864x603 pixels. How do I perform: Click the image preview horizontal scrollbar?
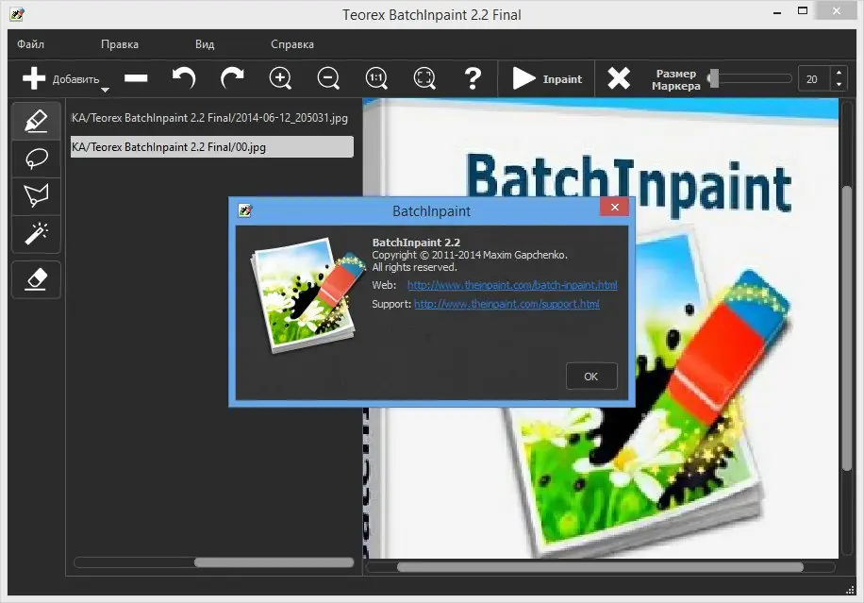pyautogui.click(x=601, y=566)
